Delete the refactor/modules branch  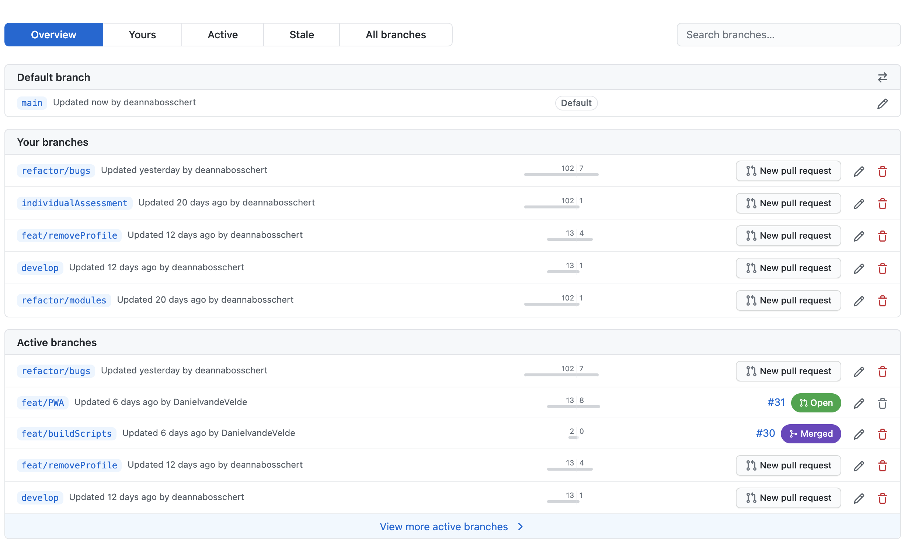883,300
